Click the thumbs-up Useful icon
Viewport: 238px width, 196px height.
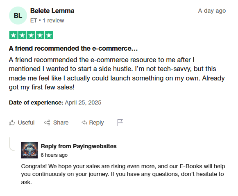(12, 122)
